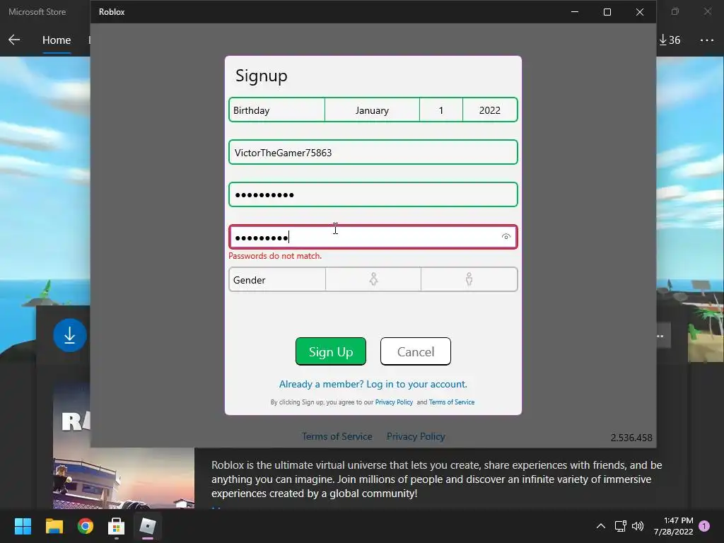Viewport: 724px width, 543px height.
Task: Click the blue download button in Store
Action: click(70, 335)
